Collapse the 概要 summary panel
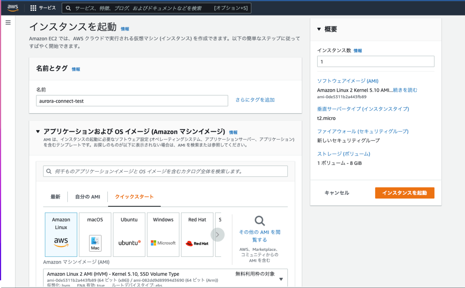465x288 pixels. coord(319,29)
